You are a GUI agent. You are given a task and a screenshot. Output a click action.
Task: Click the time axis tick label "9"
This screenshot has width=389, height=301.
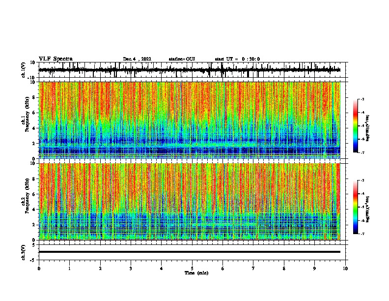[314, 269]
